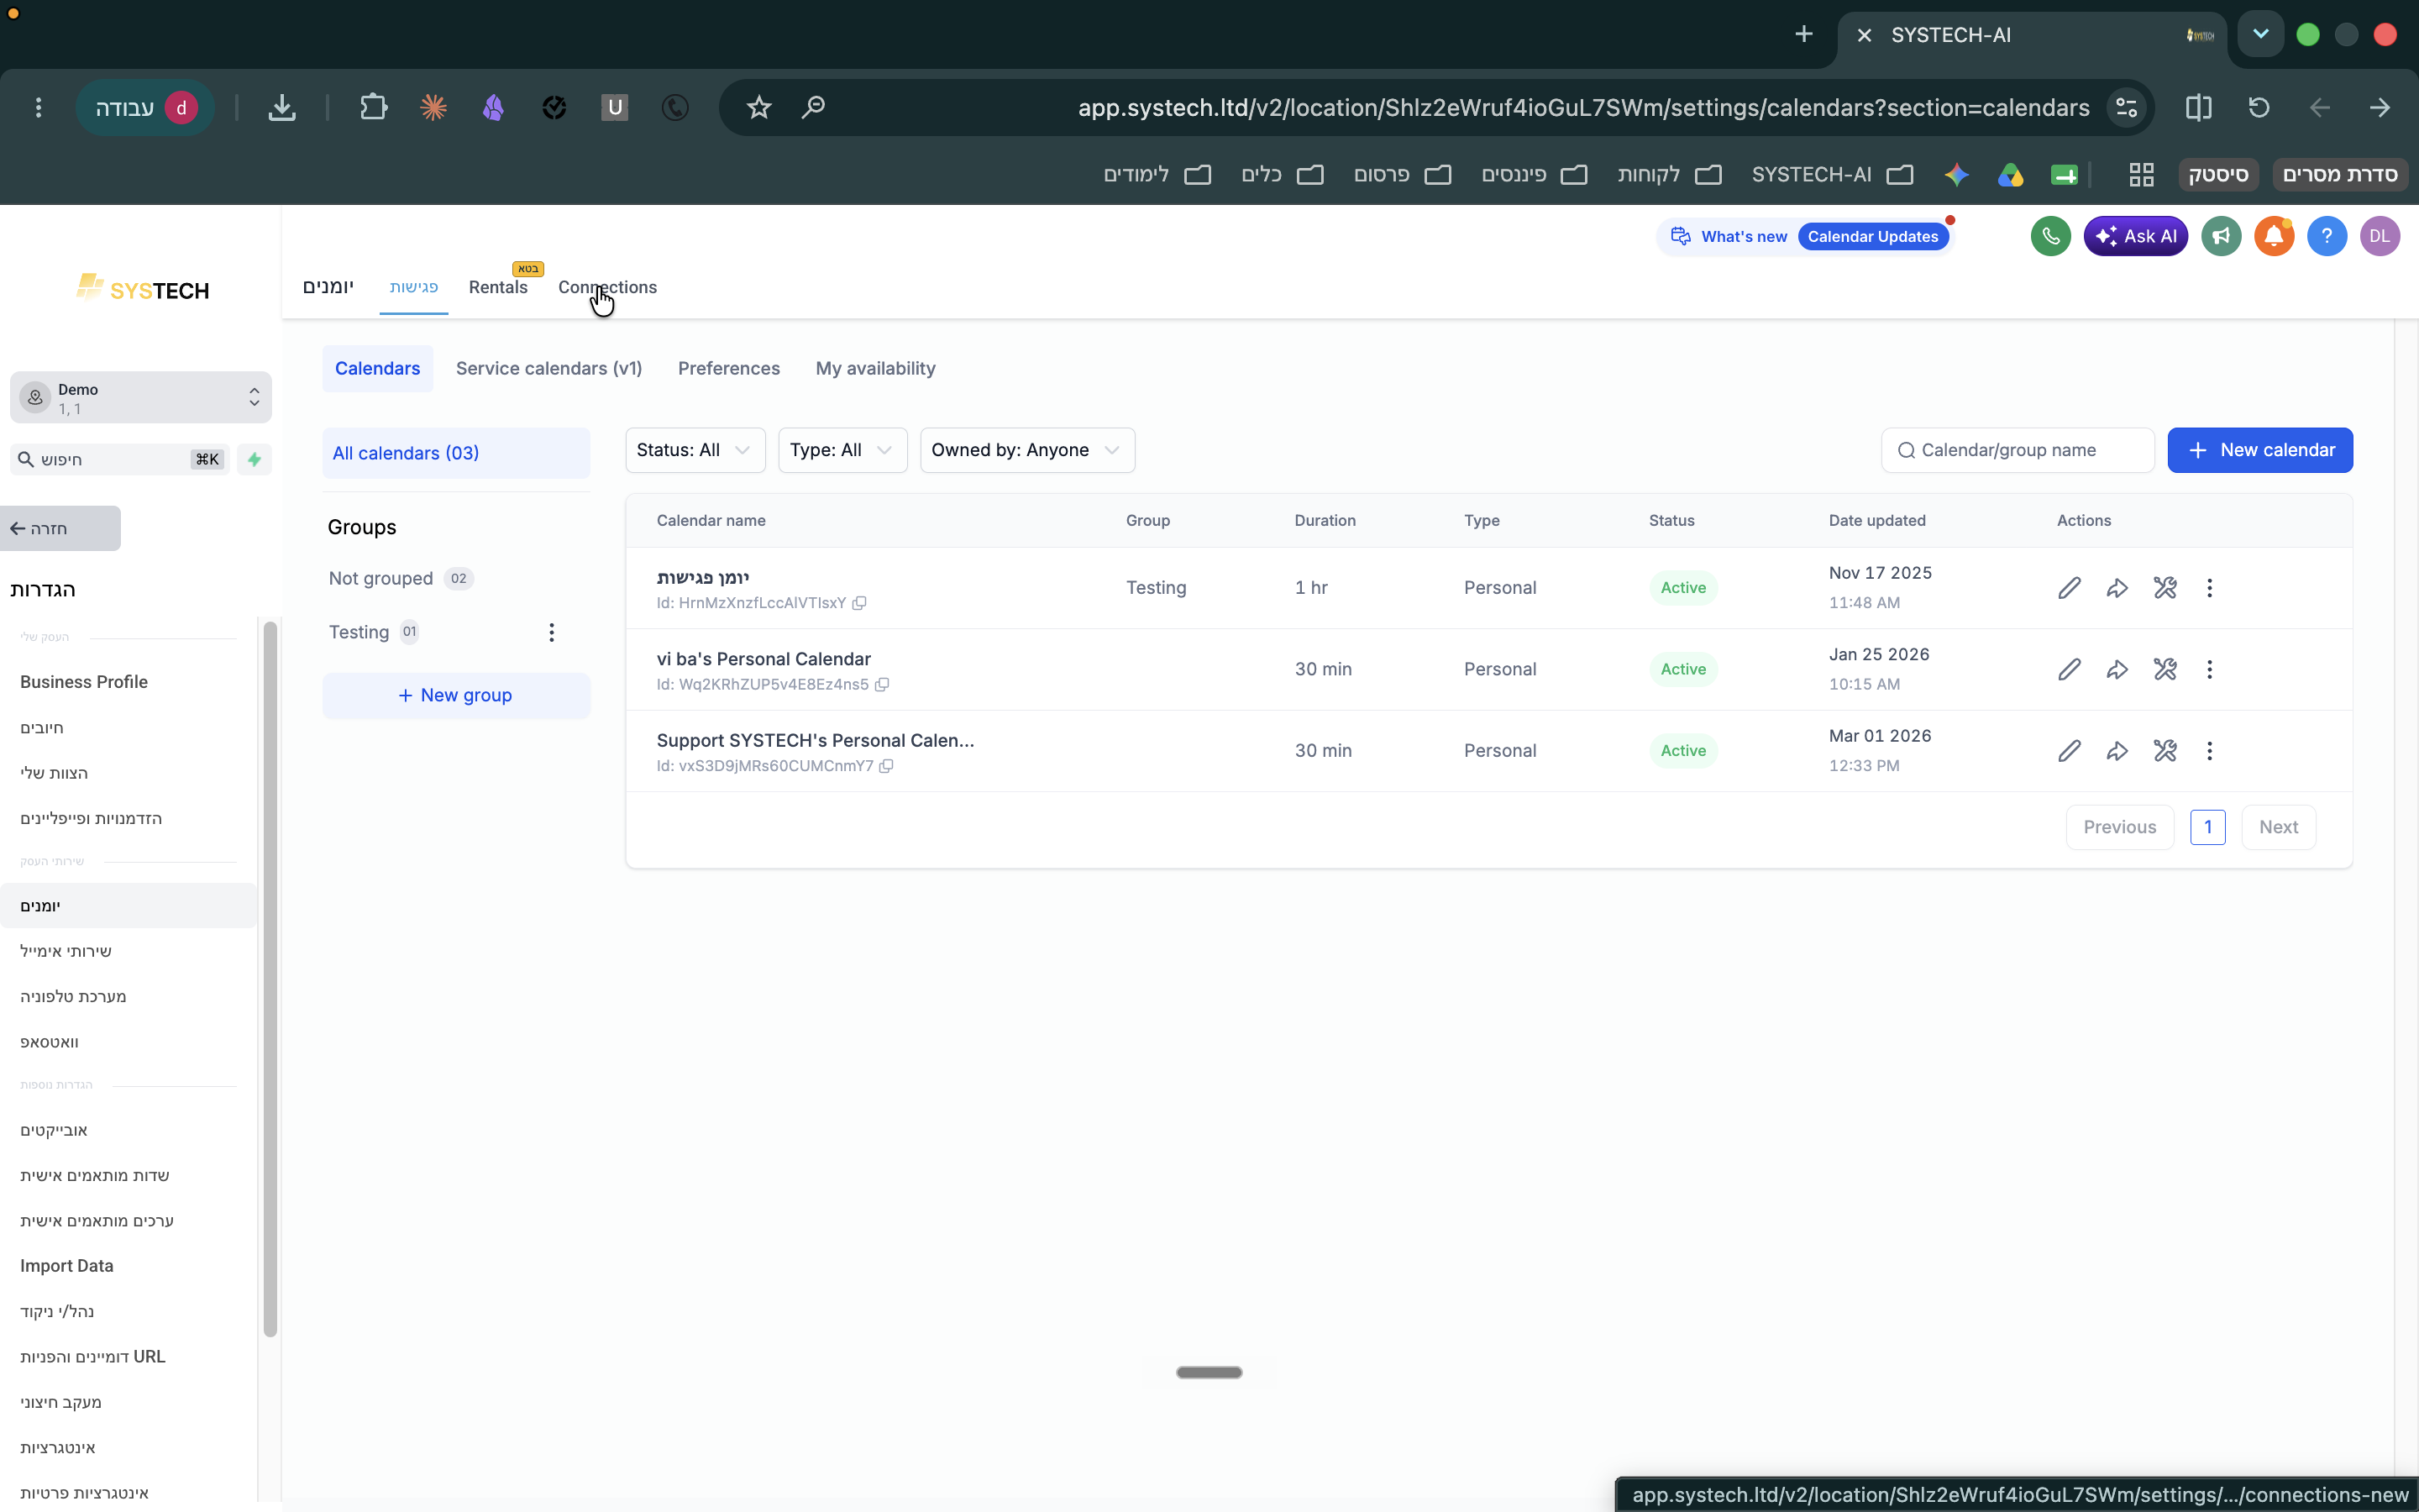Share vi ba's Personal Calendar
Image resolution: width=2419 pixels, height=1512 pixels.
[x=2117, y=669]
